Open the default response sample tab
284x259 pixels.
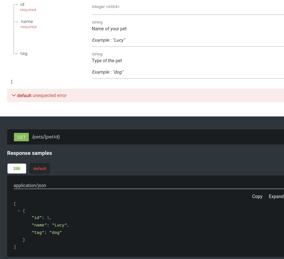39,168
